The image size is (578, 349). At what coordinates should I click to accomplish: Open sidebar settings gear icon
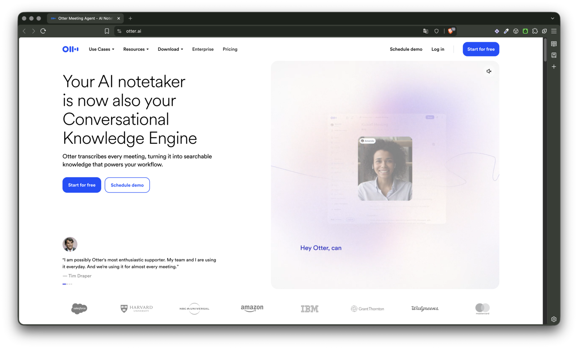(554, 319)
